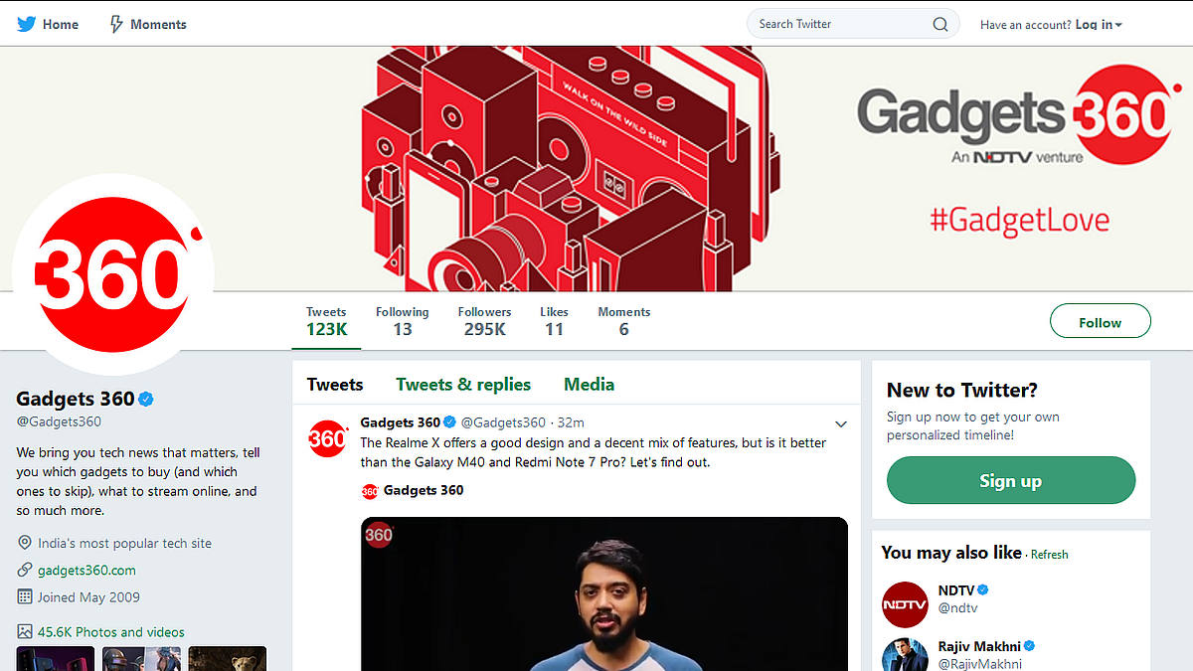
Task: Expand the tweet options chevron
Action: point(840,424)
